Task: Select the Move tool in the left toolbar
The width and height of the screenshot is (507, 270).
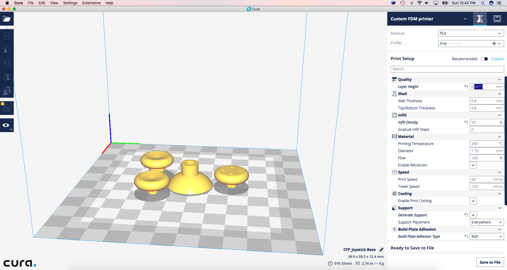Action: [7, 36]
